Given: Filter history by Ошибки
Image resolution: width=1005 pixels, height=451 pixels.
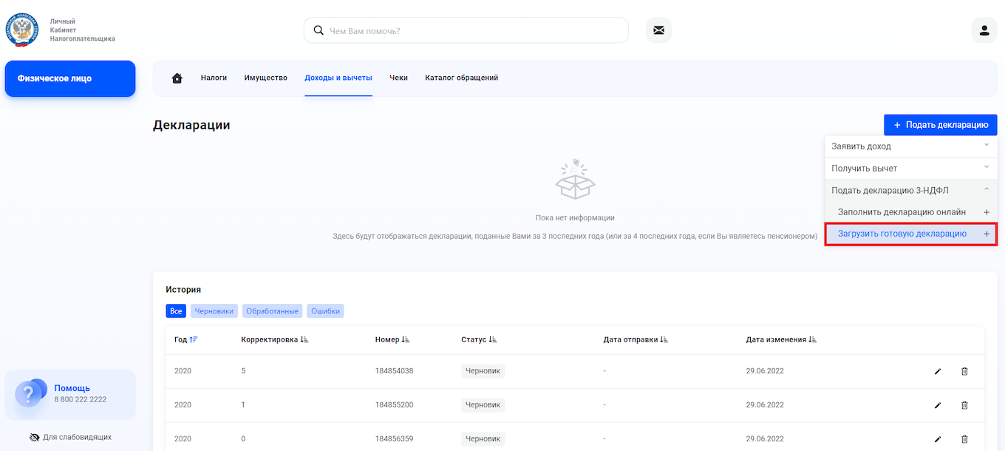Looking at the screenshot, I should (x=325, y=311).
